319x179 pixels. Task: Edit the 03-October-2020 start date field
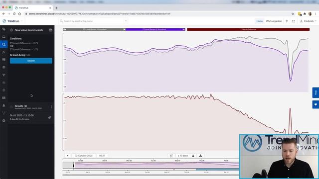[x=83, y=156]
